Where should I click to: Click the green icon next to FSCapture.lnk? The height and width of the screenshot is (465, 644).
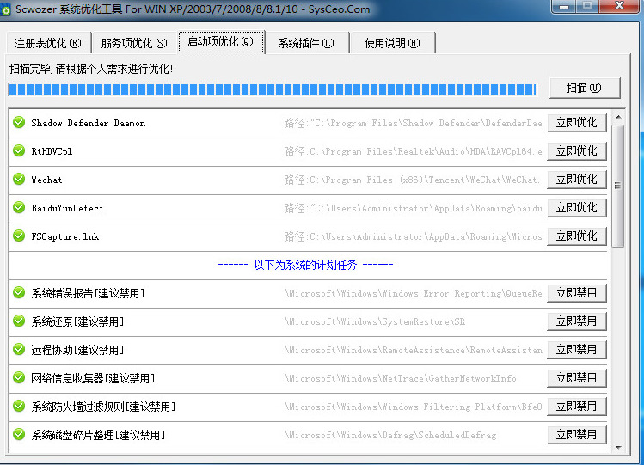tap(19, 236)
